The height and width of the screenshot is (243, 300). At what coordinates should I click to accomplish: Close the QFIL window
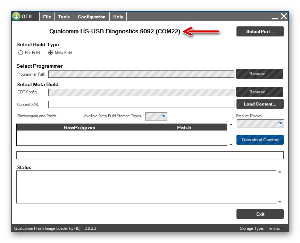284,16
